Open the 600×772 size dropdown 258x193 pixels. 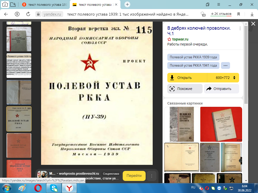click(x=223, y=78)
